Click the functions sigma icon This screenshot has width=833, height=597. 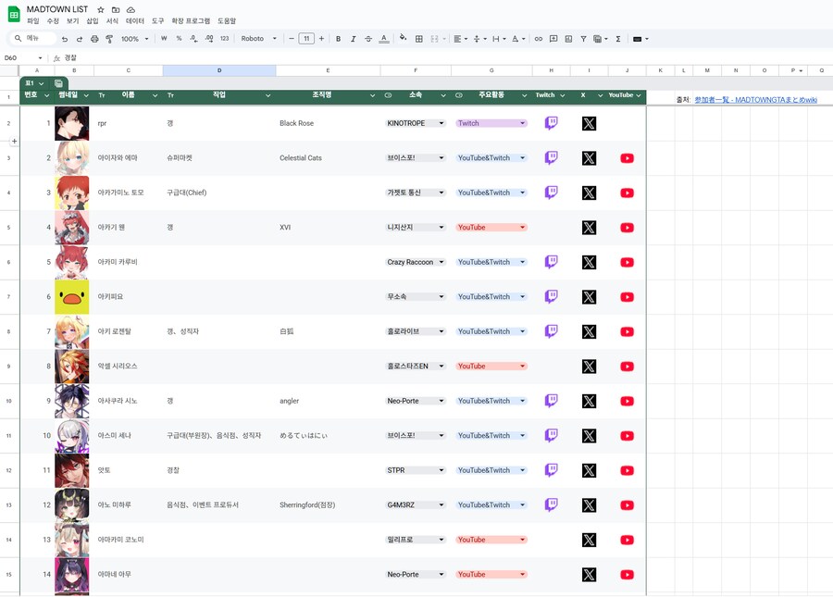tap(618, 39)
